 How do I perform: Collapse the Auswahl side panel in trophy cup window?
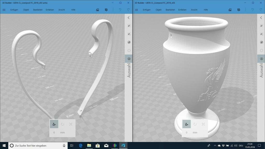261,18
